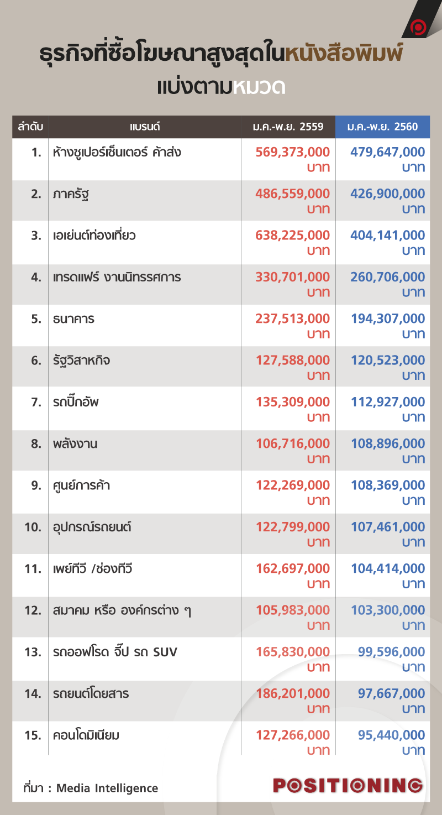
Task: Click the รถออฟโรด จี๊ป รถ SUV label
Action: click(x=115, y=652)
